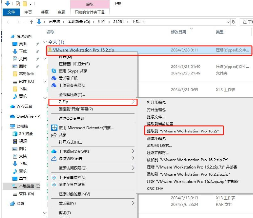Sort by the 类型 column header
The image size is (253, 218).
(220, 32)
